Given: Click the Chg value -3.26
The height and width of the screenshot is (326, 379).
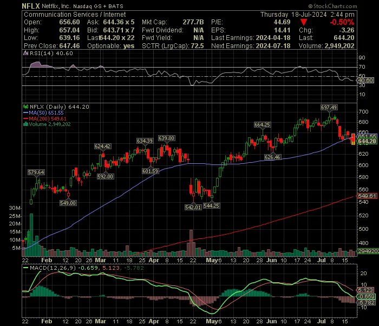Looking at the screenshot, I should [x=347, y=30].
